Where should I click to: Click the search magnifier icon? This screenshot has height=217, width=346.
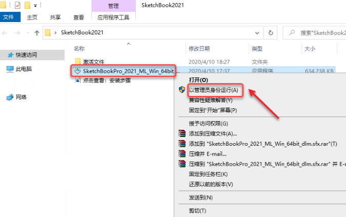[292, 33]
